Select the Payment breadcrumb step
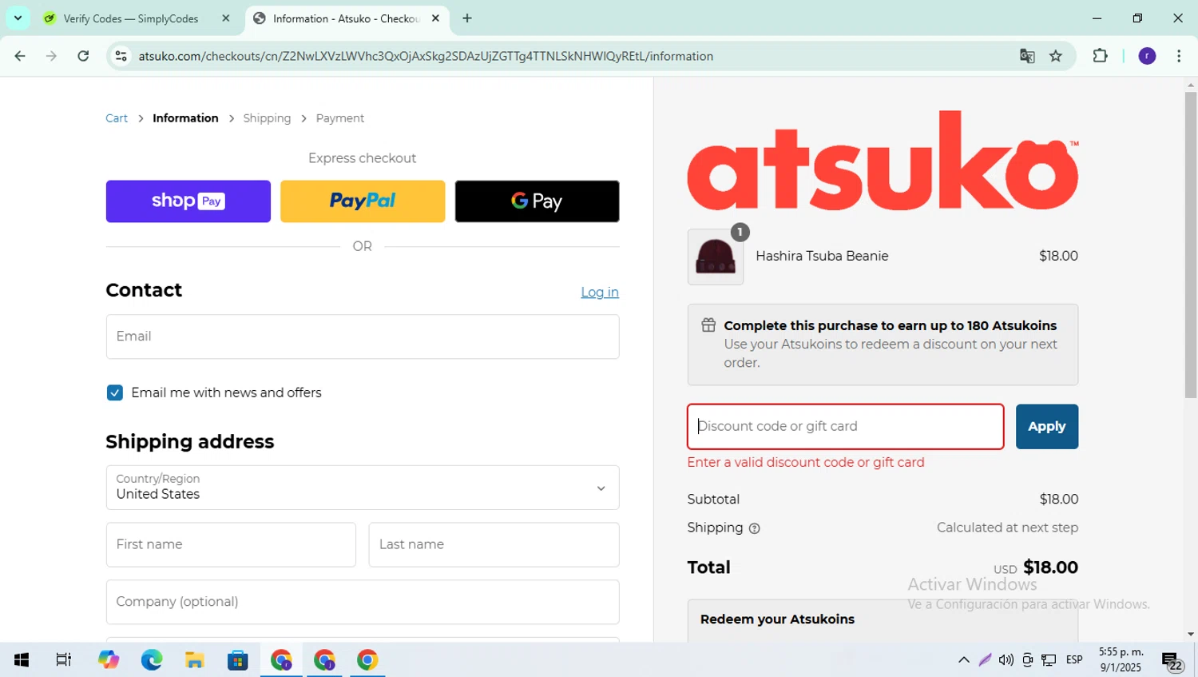The height and width of the screenshot is (677, 1198). click(339, 118)
